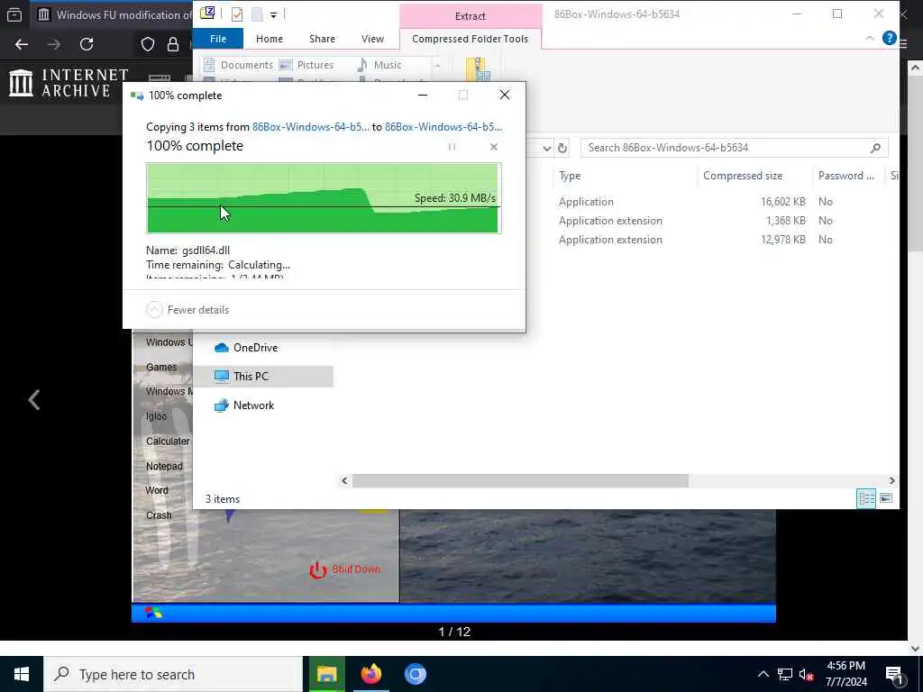This screenshot has width=923, height=692.
Task: Open the Firefox tab list icon
Action: [x=14, y=14]
